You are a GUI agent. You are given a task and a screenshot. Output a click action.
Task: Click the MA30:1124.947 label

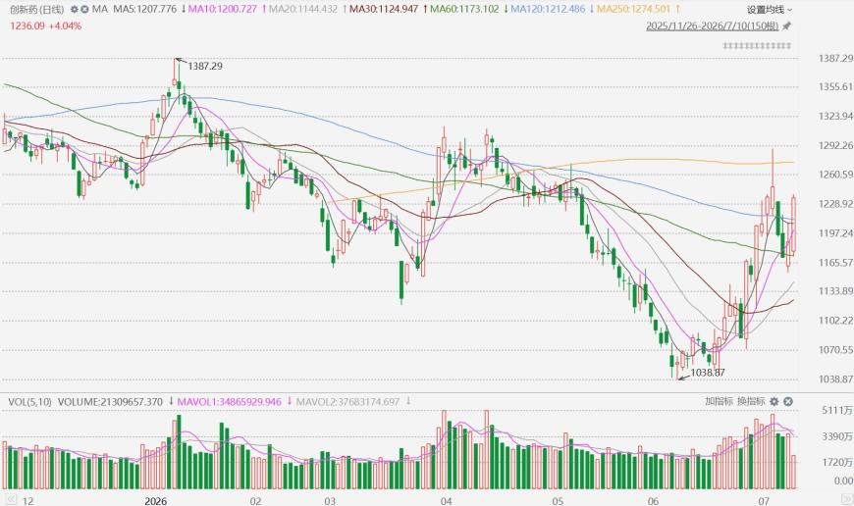pyautogui.click(x=384, y=9)
